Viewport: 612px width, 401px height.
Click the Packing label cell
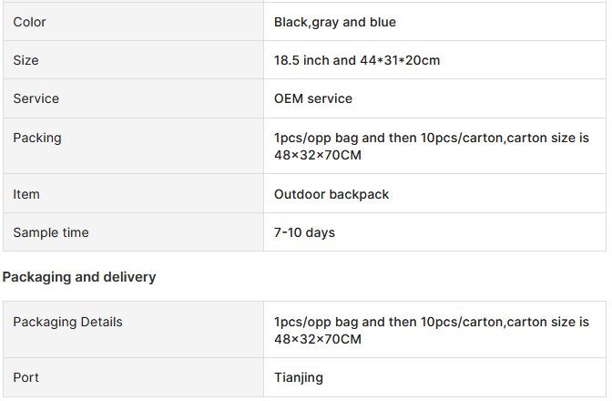(133, 146)
